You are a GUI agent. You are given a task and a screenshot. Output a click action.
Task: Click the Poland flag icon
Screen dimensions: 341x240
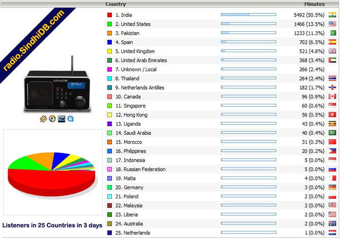click(332, 196)
